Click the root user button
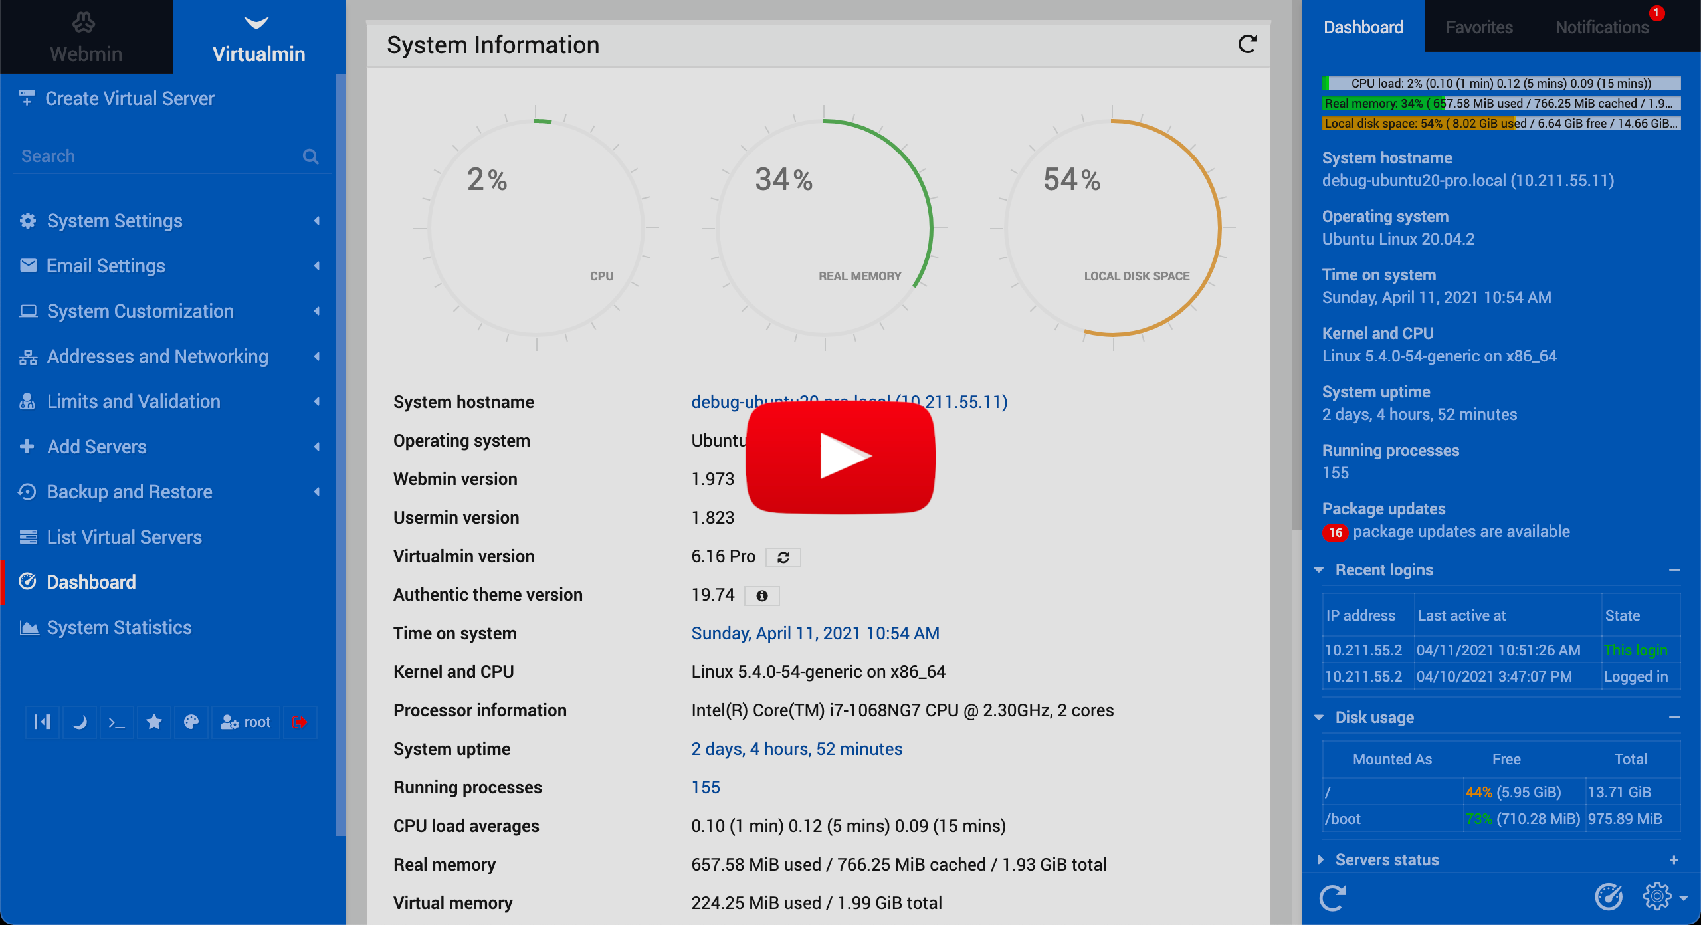Image resolution: width=1701 pixels, height=925 pixels. (x=246, y=722)
